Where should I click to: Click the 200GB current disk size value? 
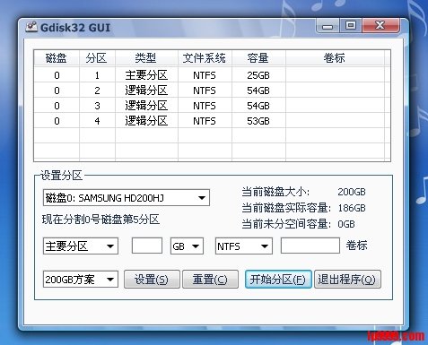tap(352, 192)
